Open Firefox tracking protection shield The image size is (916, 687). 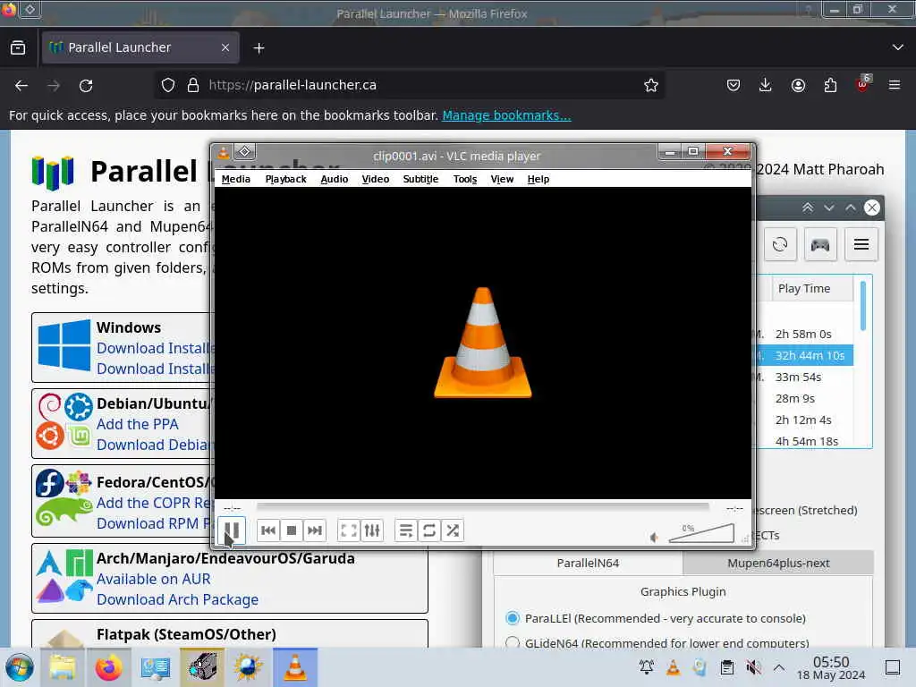pyautogui.click(x=168, y=85)
